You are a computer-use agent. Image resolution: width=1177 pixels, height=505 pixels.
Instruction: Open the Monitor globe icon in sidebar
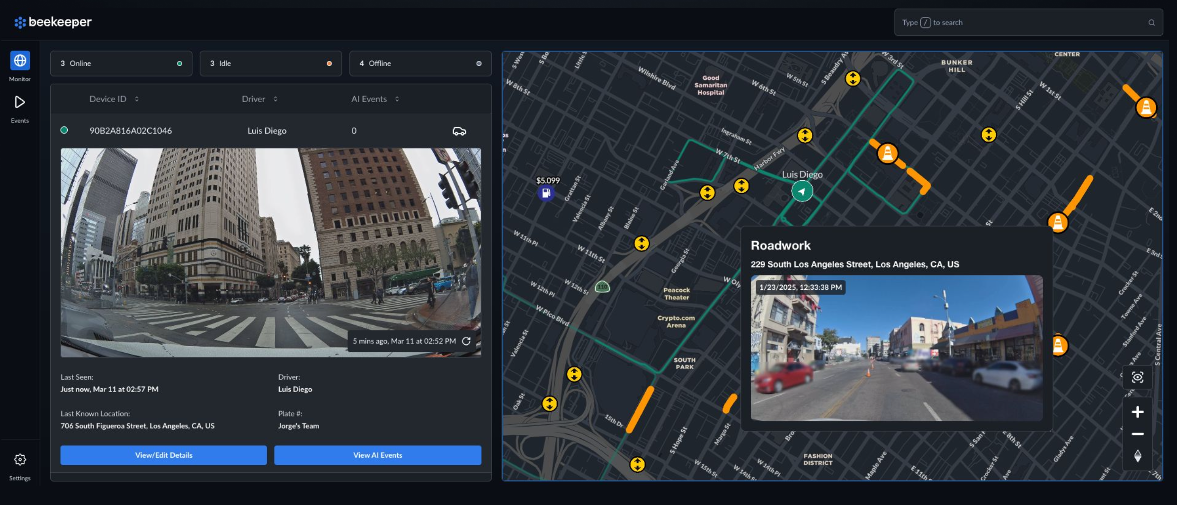pyautogui.click(x=20, y=61)
